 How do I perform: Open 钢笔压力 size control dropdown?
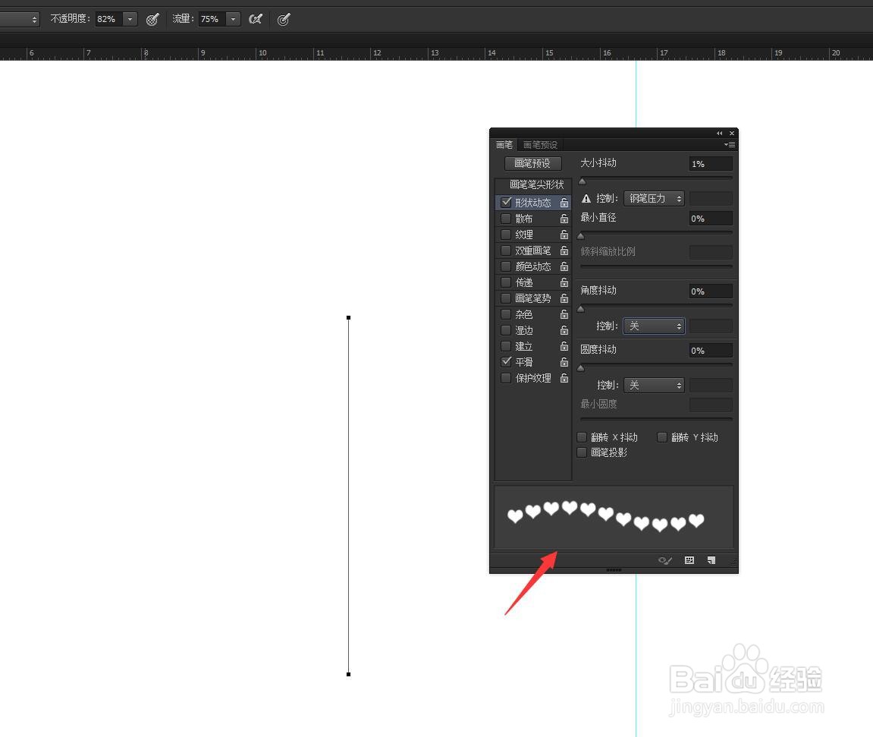654,198
